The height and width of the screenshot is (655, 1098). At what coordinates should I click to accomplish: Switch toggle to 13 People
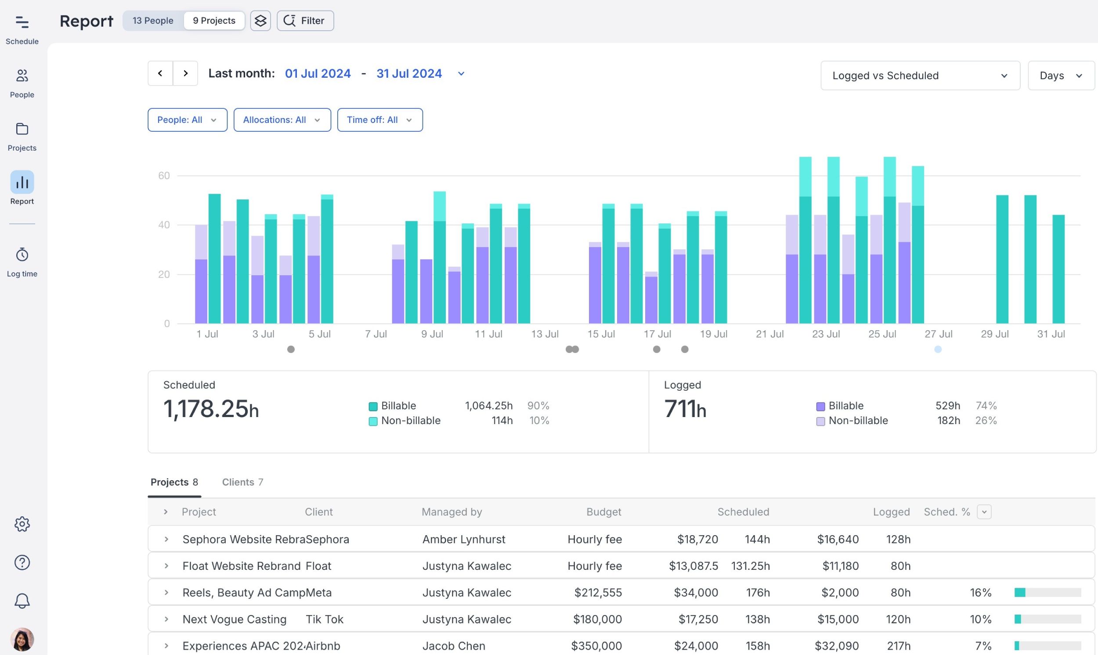(153, 21)
